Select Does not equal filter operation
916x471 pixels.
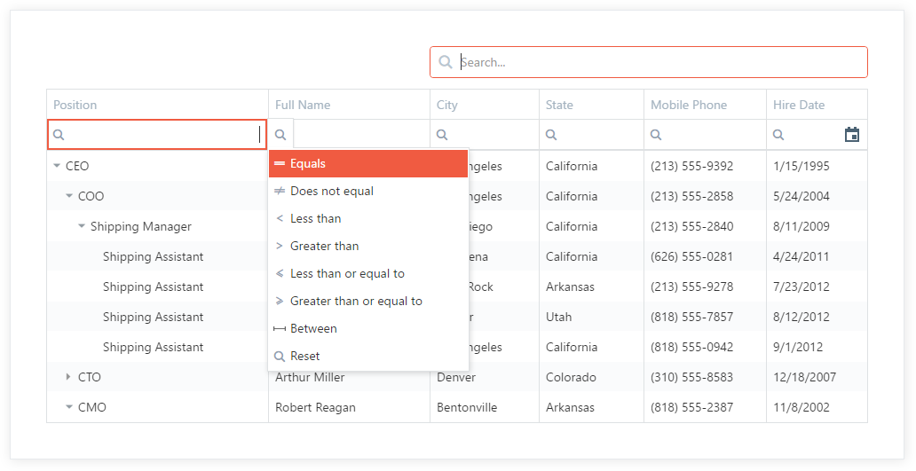click(x=368, y=192)
